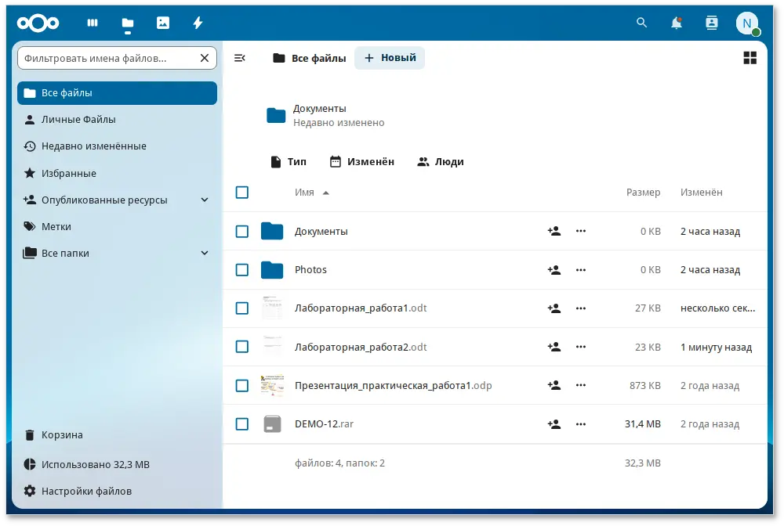This screenshot has width=784, height=526.
Task: Open the Contacts icon in the header
Action: pyautogui.click(x=711, y=23)
